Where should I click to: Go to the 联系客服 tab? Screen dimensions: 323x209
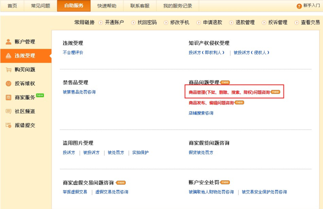(x=140, y=6)
